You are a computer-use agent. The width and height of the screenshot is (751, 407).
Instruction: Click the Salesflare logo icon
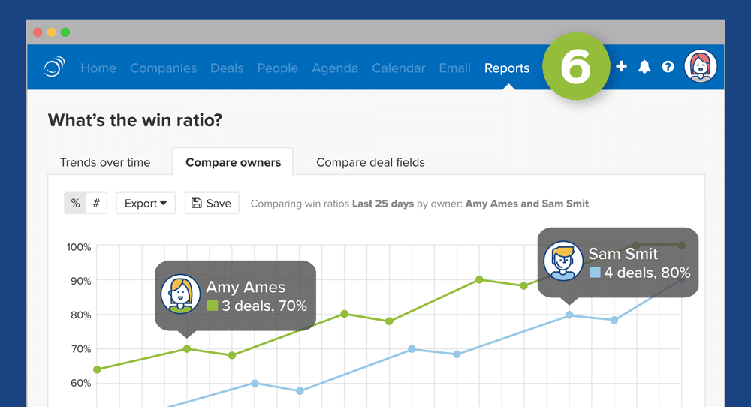[54, 68]
